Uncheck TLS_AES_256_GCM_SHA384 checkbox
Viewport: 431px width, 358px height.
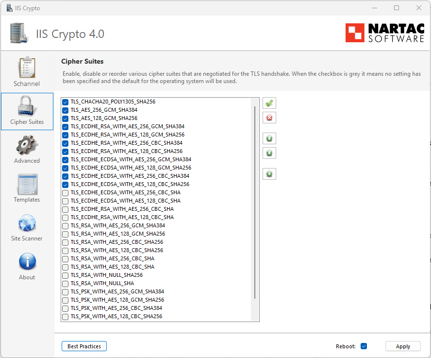point(65,110)
